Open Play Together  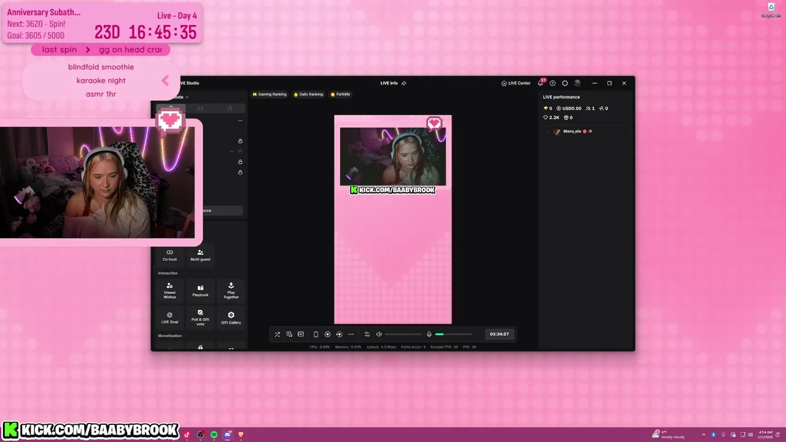click(231, 290)
